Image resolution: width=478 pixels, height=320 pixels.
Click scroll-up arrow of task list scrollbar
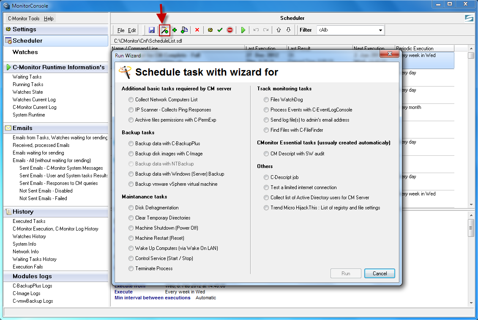tap(471, 49)
